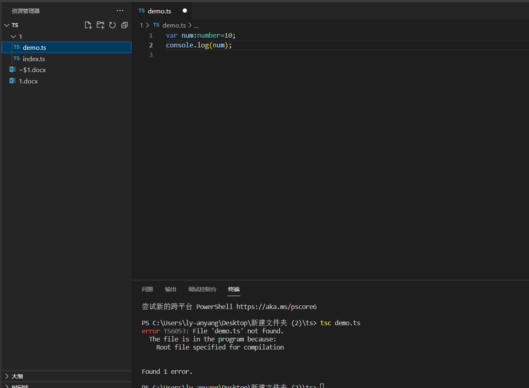
Task: Click the TS6053 error message line
Action: coord(212,331)
